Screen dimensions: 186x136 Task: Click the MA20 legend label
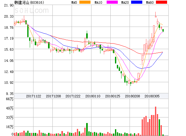pos(125,2)
